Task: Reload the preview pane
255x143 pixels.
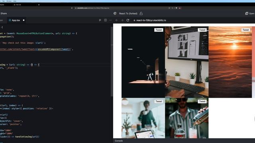Action: pyautogui.click(x=128, y=20)
